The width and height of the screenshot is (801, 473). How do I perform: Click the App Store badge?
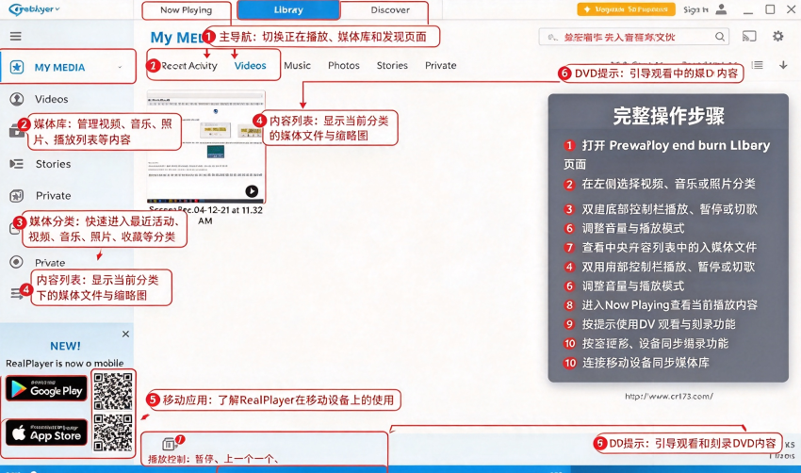[46, 432]
